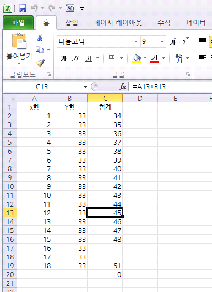Expand the font name dropdown list
This screenshot has height=292, width=212.
(137, 41)
